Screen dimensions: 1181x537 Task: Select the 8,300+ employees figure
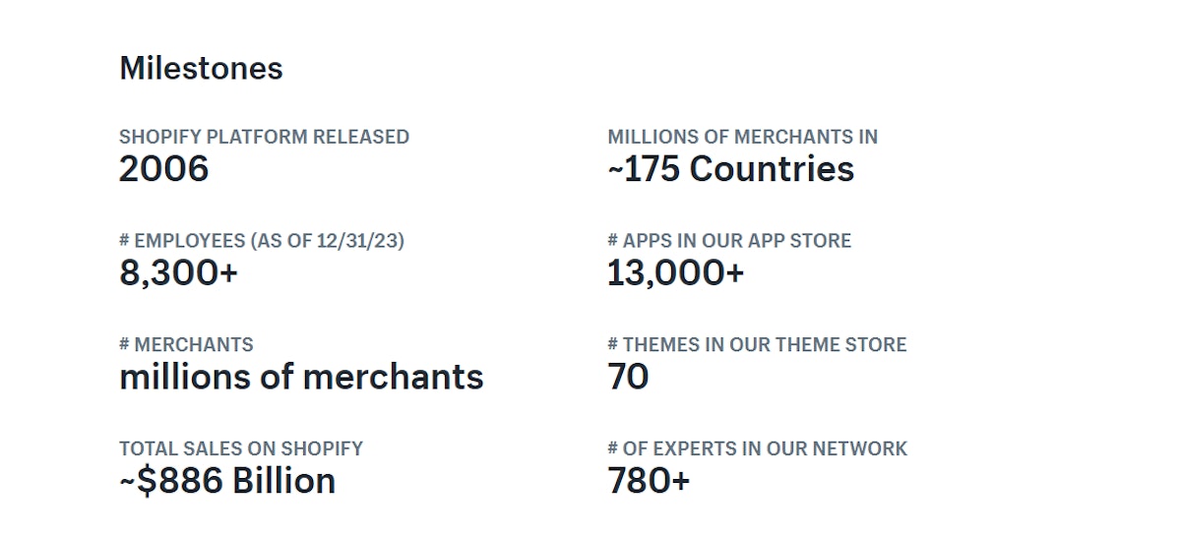pos(178,273)
